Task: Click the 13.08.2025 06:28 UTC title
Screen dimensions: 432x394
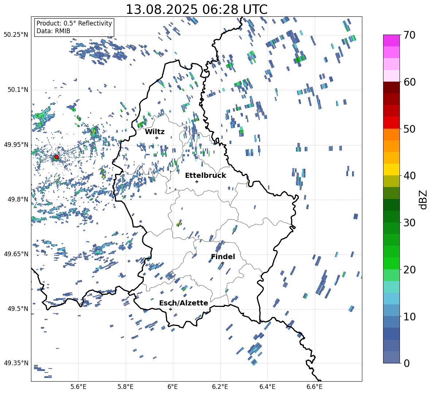Action: [196, 9]
